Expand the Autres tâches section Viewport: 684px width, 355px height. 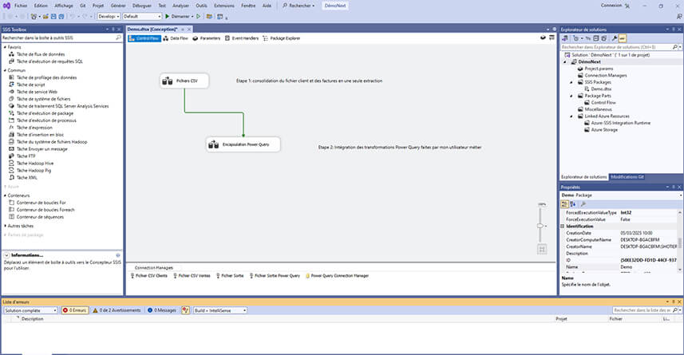click(6, 226)
